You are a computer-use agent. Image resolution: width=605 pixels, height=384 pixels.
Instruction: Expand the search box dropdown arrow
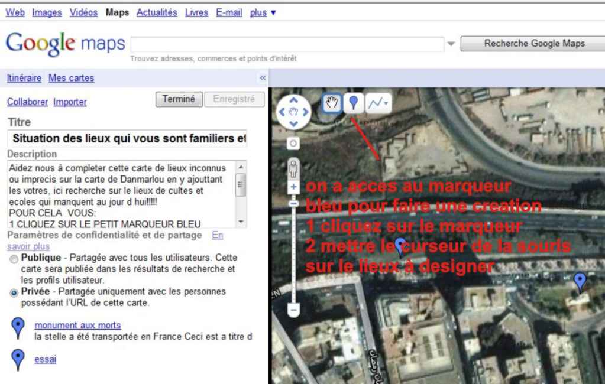click(x=451, y=44)
